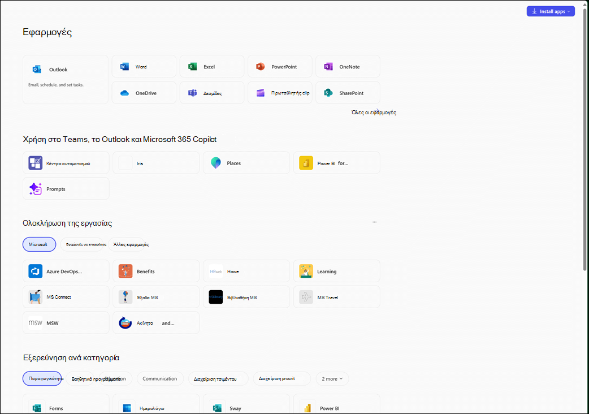This screenshot has height=414, width=589.
Task: Open the Iris app tile
Action: coord(156,163)
